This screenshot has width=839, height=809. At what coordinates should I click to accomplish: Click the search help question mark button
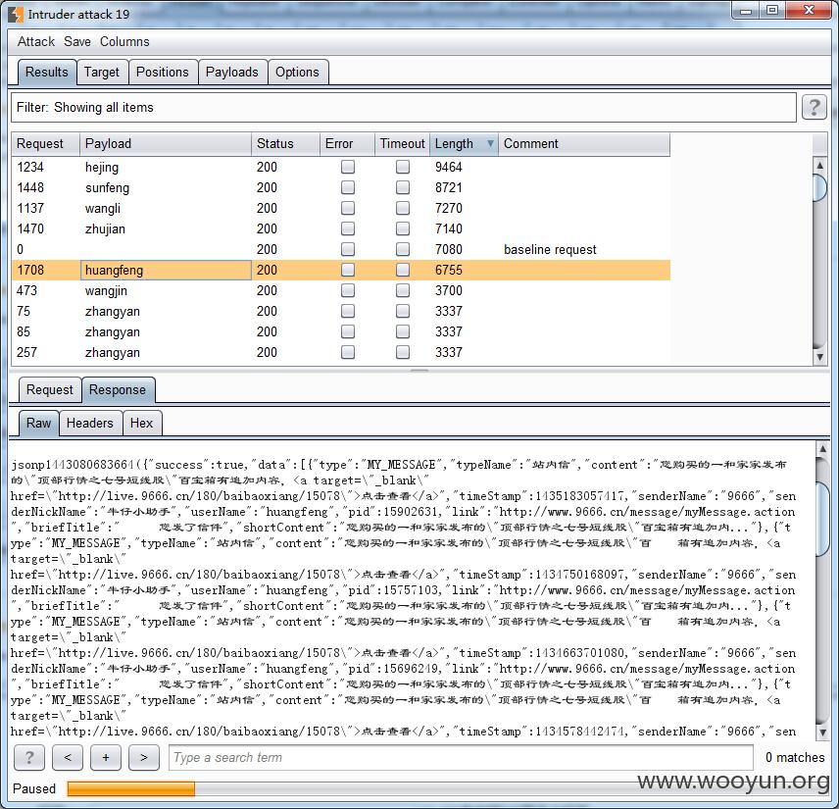(28, 757)
